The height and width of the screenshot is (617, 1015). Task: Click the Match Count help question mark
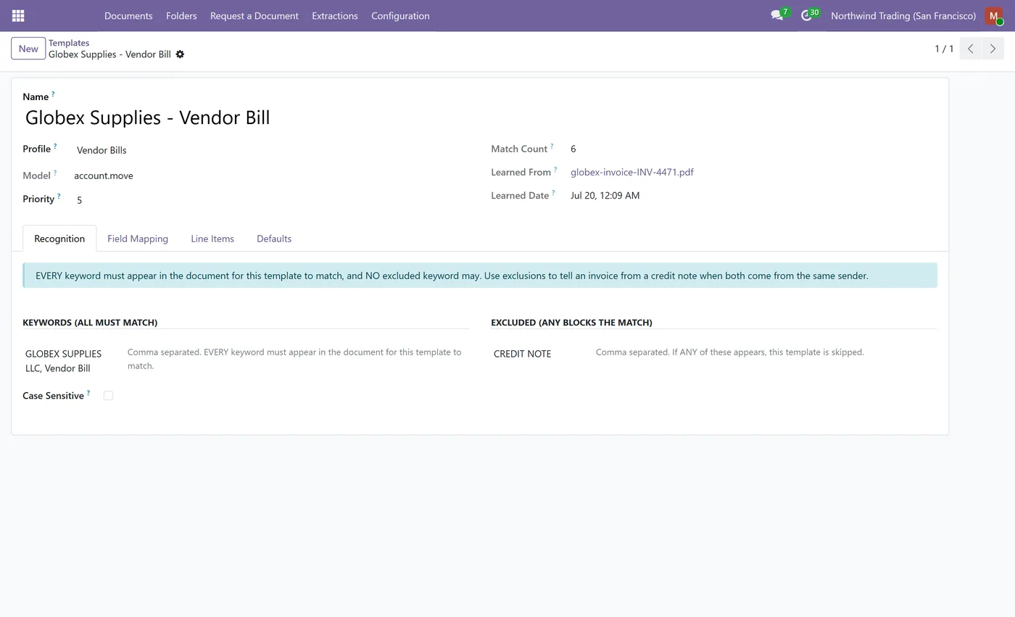click(x=552, y=146)
